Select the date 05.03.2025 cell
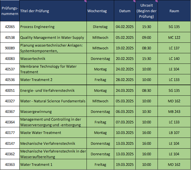The image size is (191, 170). (125, 101)
